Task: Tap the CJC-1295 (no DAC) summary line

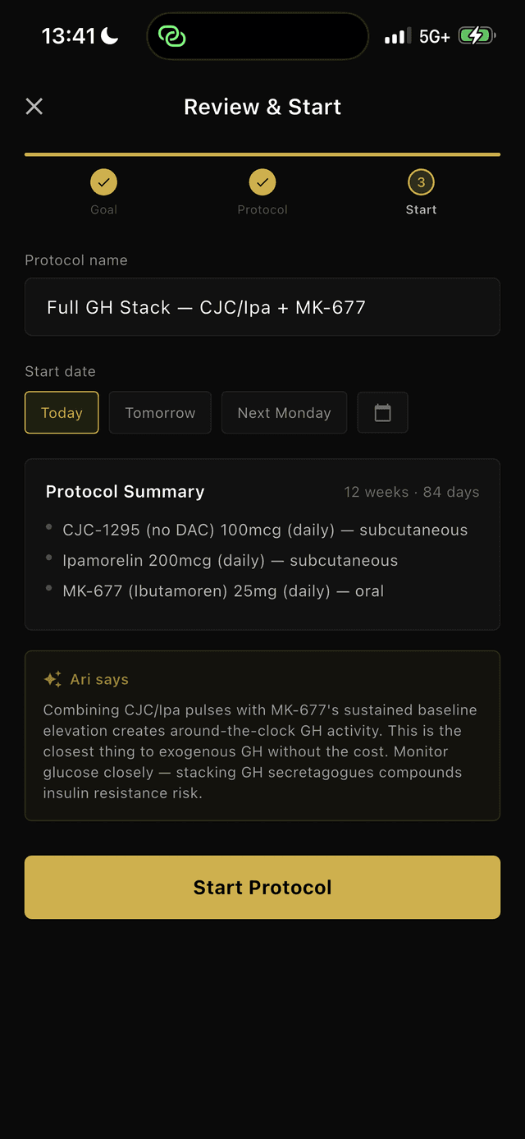Action: 265,530
